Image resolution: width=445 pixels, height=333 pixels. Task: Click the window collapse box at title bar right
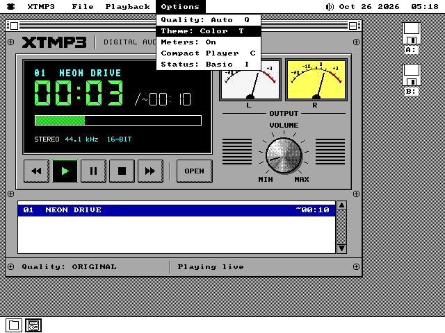tap(353, 26)
